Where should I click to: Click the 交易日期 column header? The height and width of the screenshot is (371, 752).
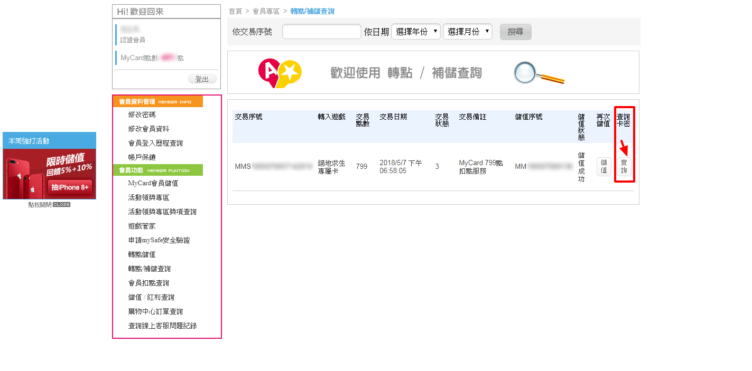click(x=393, y=117)
